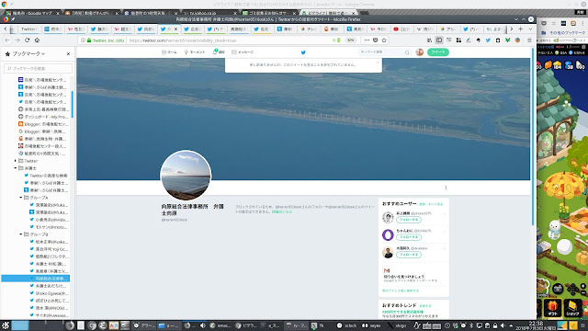Open xclock from the taskbar
The image size is (588, 331).
pos(347,325)
